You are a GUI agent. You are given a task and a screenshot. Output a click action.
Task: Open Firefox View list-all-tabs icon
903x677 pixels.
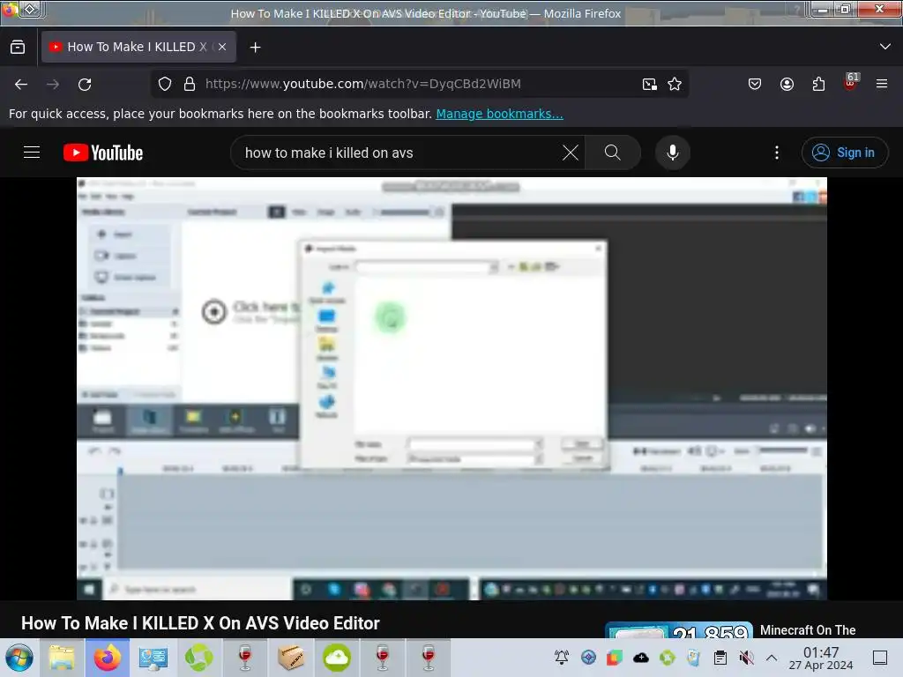click(18, 48)
